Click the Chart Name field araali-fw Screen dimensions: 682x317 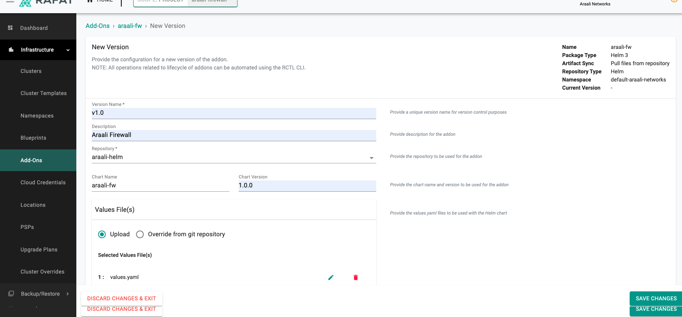click(160, 185)
